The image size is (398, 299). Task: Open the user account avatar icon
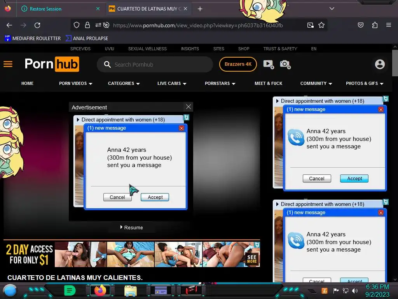(x=380, y=64)
